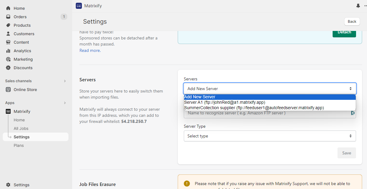Click the Marketing target icon

tap(8, 59)
